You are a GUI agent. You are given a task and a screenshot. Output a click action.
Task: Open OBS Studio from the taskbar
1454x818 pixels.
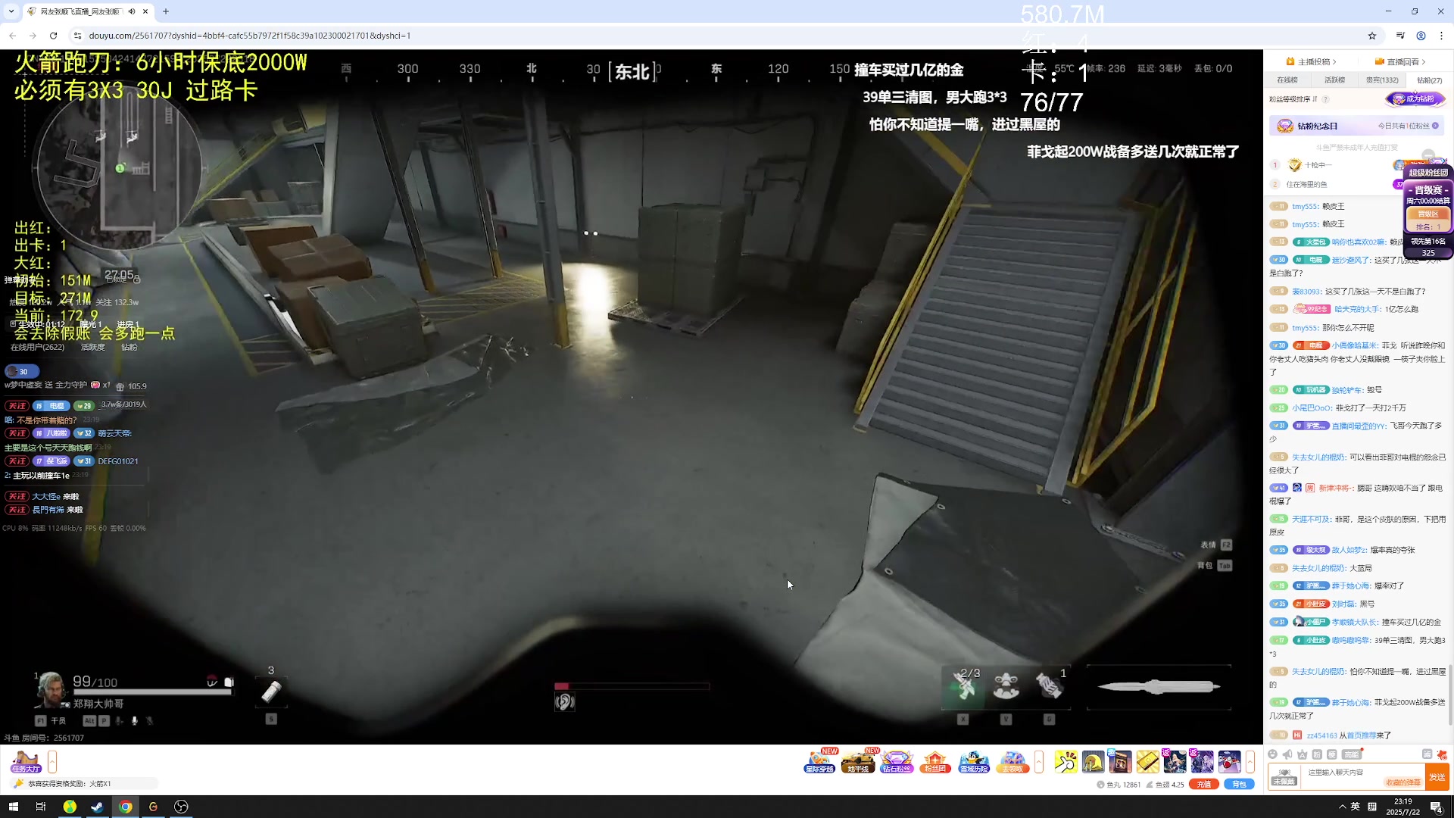click(x=181, y=807)
